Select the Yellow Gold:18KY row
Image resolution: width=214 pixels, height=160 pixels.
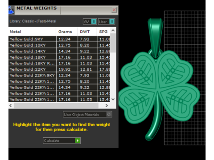point(59,57)
